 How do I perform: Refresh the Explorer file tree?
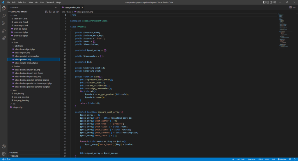[x=54, y=12]
